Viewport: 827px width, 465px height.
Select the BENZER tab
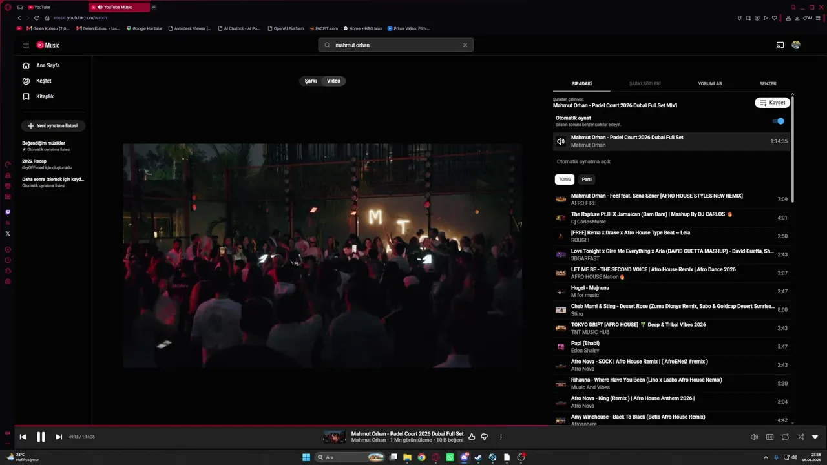[768, 84]
